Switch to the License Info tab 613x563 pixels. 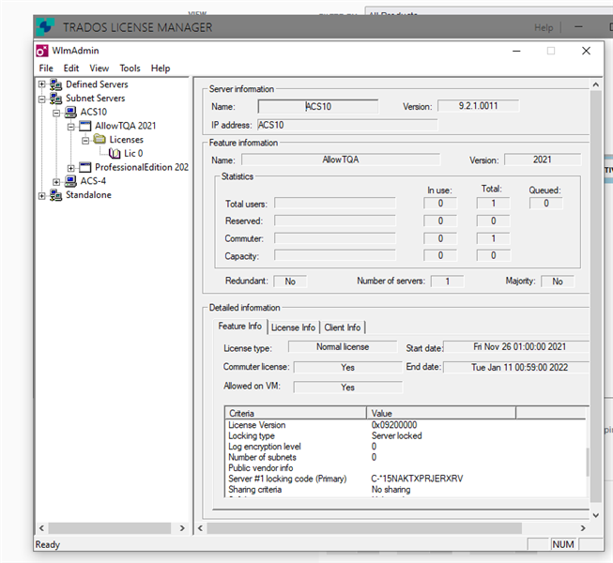click(293, 327)
